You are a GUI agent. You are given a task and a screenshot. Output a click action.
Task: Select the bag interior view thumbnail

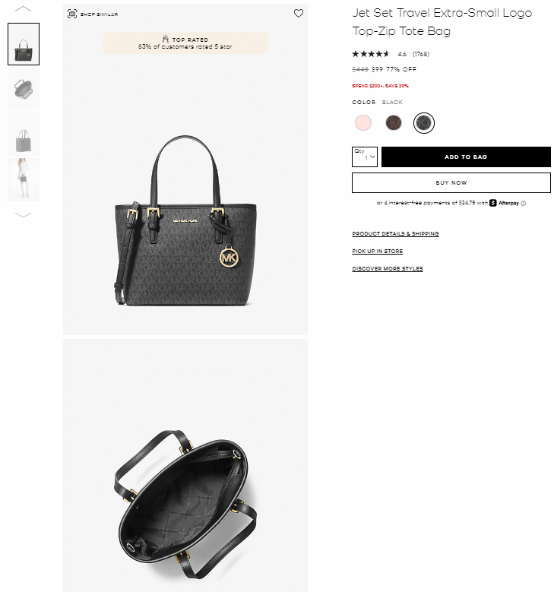click(x=24, y=90)
